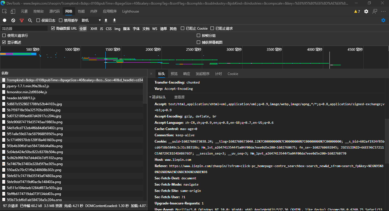Screen dimensions: 389x211
Task: Open the 7 warnings indicator
Action: pyautogui.click(x=357, y=11)
